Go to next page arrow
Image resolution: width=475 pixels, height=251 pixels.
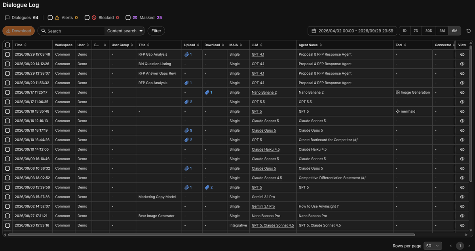coord(469,246)
